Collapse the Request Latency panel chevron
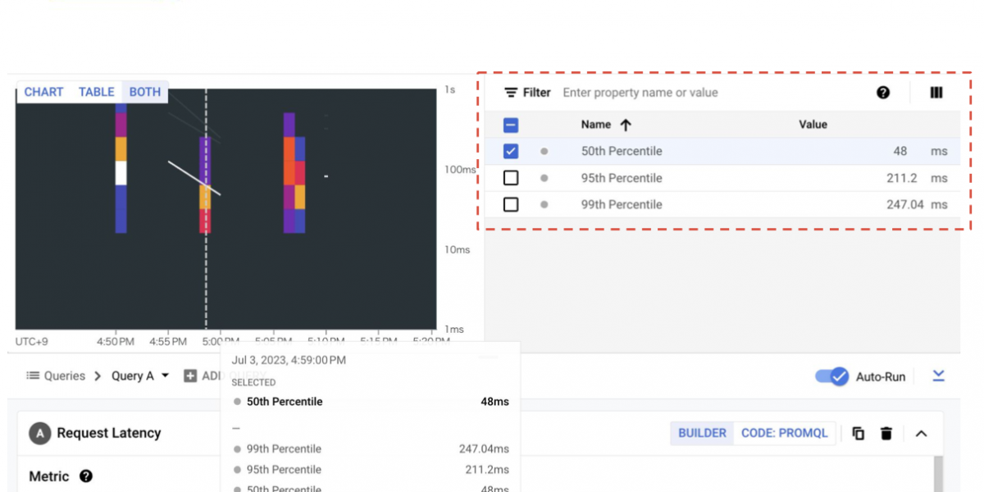Screen dimensions: 984x492 tap(921, 433)
